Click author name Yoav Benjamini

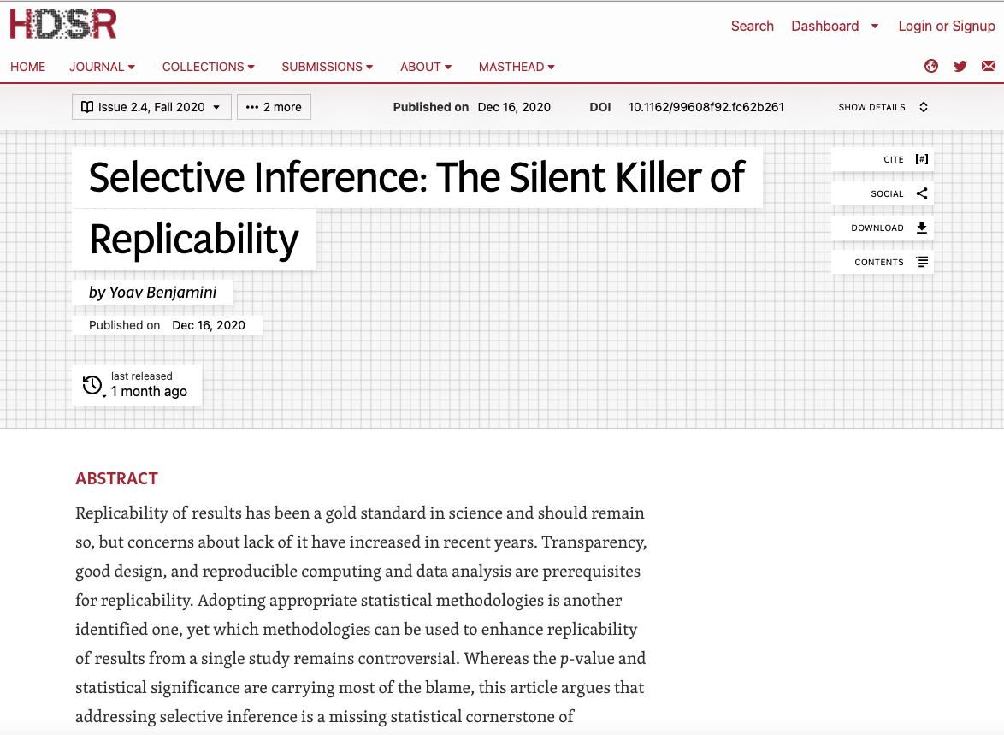[x=162, y=293]
